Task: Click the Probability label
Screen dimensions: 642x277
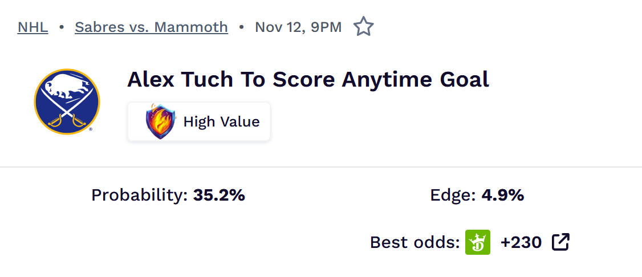Action: (x=139, y=195)
